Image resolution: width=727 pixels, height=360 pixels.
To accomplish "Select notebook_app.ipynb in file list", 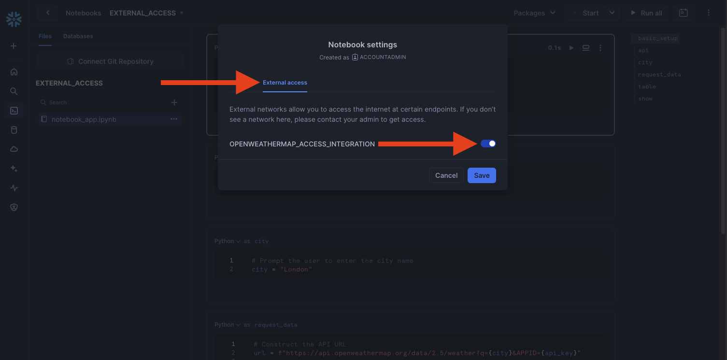I will tap(84, 119).
